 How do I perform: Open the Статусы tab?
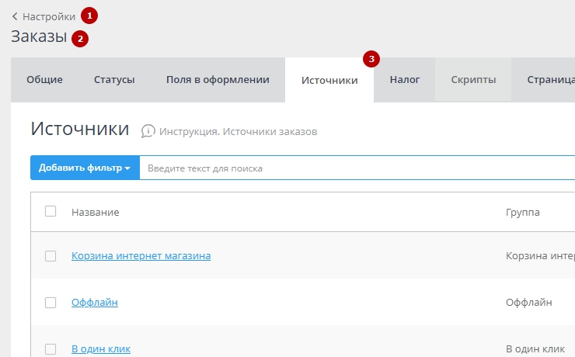(114, 80)
